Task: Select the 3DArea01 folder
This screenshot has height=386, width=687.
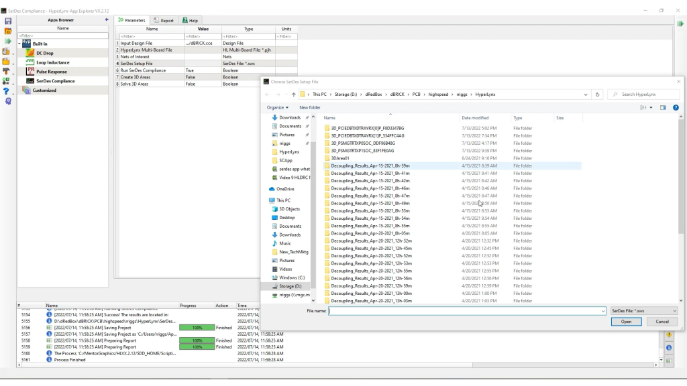Action: coord(340,158)
